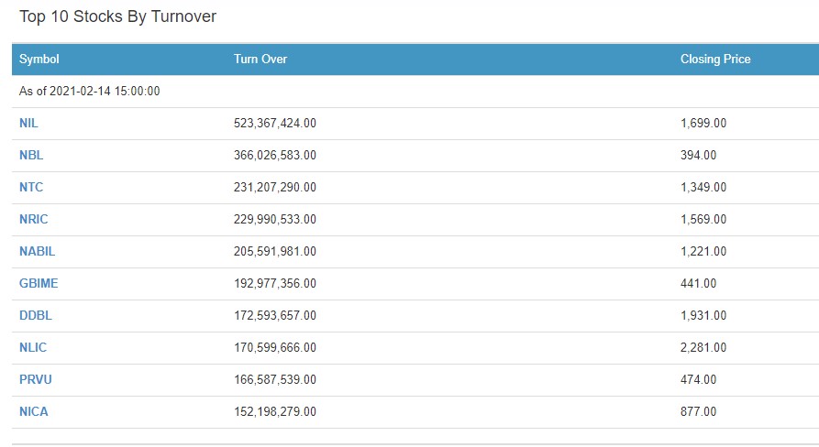This screenshot has width=819, height=447.
Task: Click the Symbol column header
Action: (x=39, y=59)
